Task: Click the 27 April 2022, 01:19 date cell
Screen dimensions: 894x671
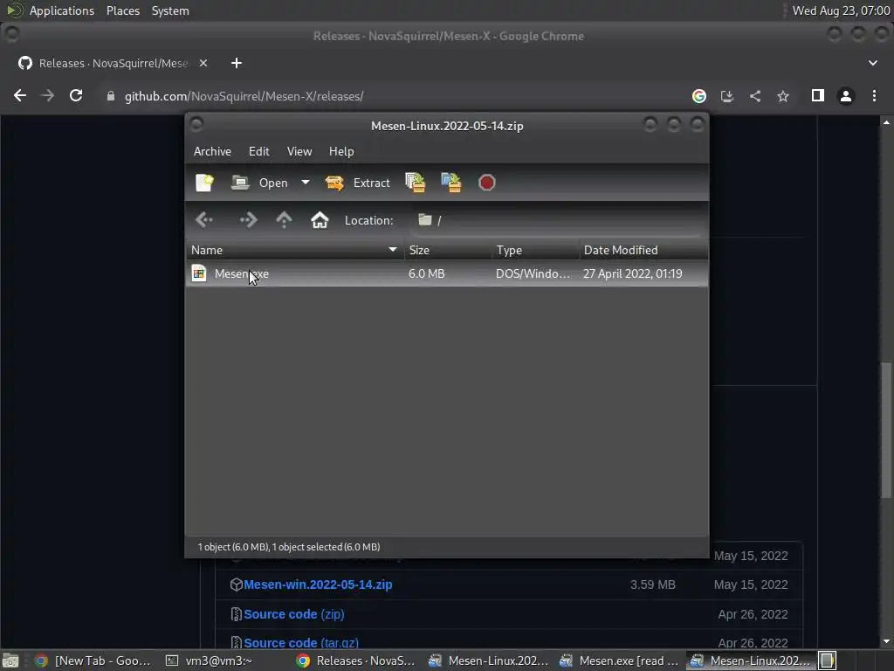Action: (x=632, y=273)
